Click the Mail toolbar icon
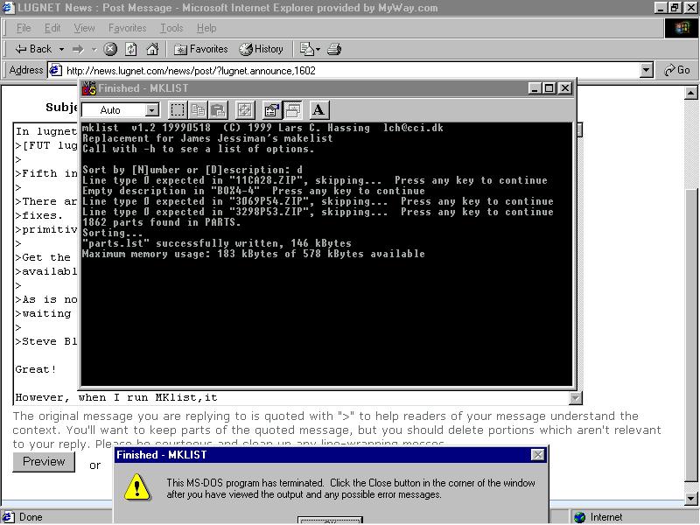Image resolution: width=700 pixels, height=525 pixels. 307,49
